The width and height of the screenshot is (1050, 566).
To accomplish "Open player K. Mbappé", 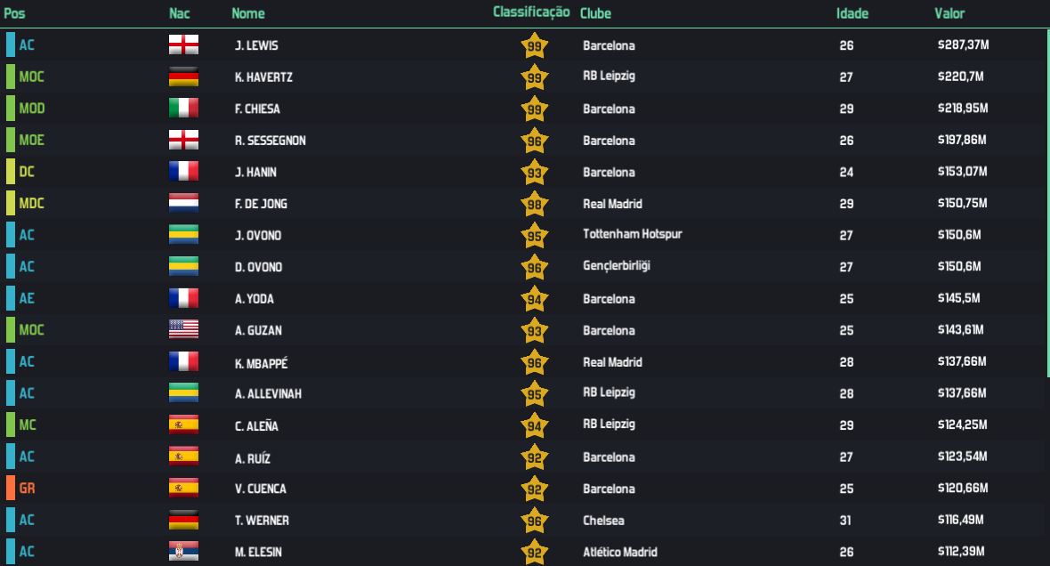I will (x=262, y=362).
